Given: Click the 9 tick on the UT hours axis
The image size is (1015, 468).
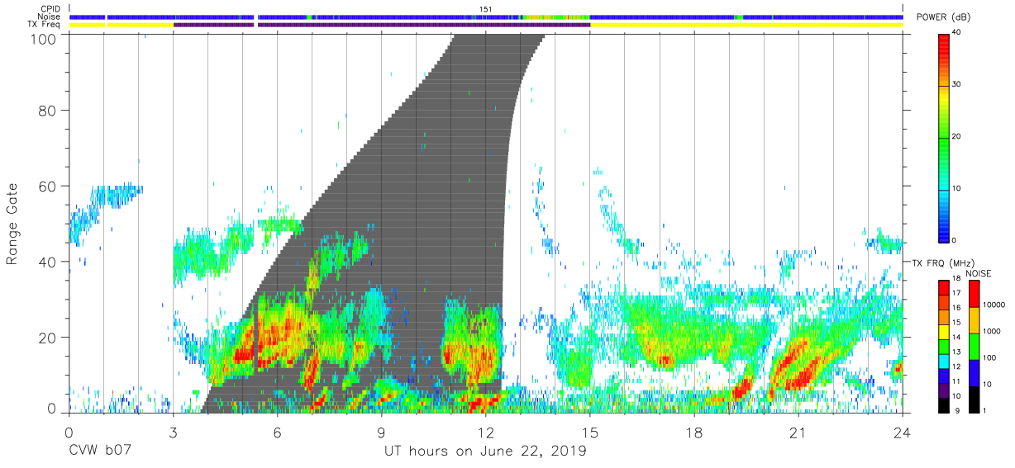Looking at the screenshot, I should tap(382, 433).
